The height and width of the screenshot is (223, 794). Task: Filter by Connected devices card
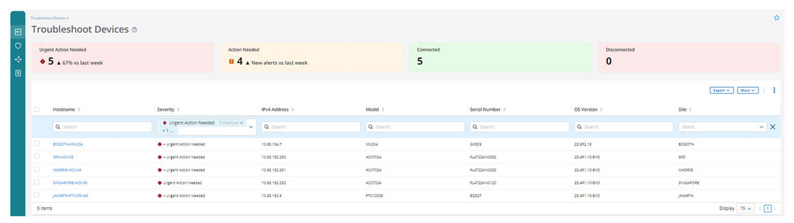501,58
